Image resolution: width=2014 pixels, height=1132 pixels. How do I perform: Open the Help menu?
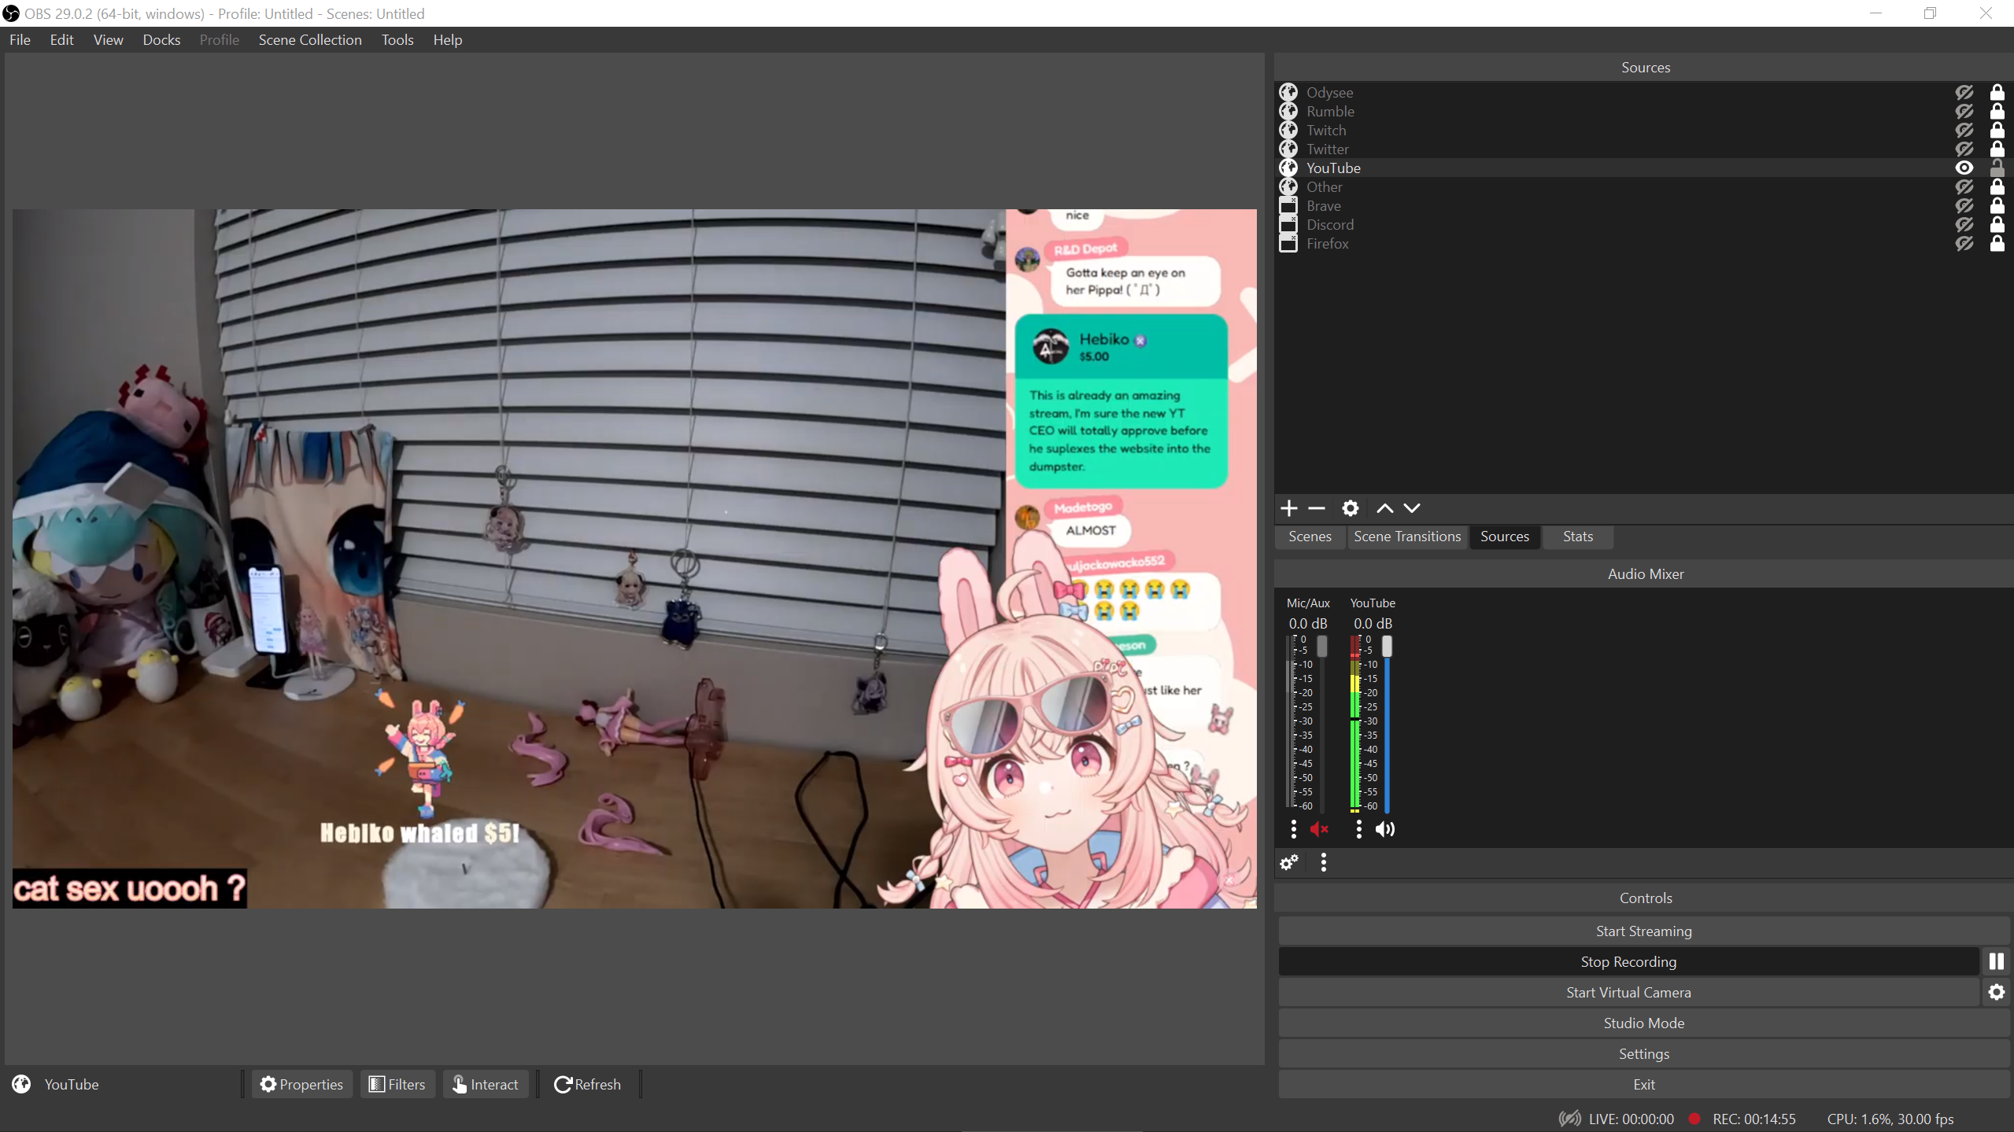click(448, 39)
